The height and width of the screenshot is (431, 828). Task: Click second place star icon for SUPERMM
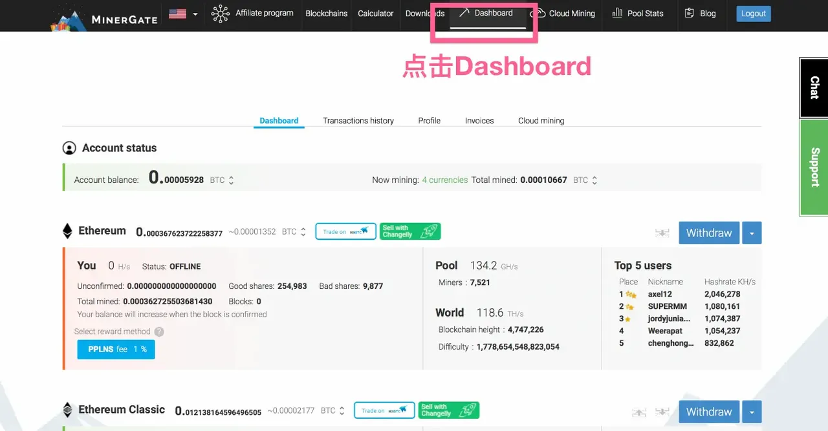pos(629,307)
